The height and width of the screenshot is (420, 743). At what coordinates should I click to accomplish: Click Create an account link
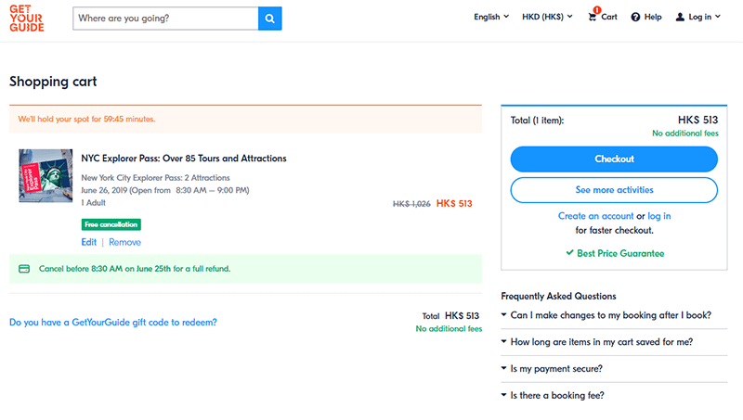[595, 216]
